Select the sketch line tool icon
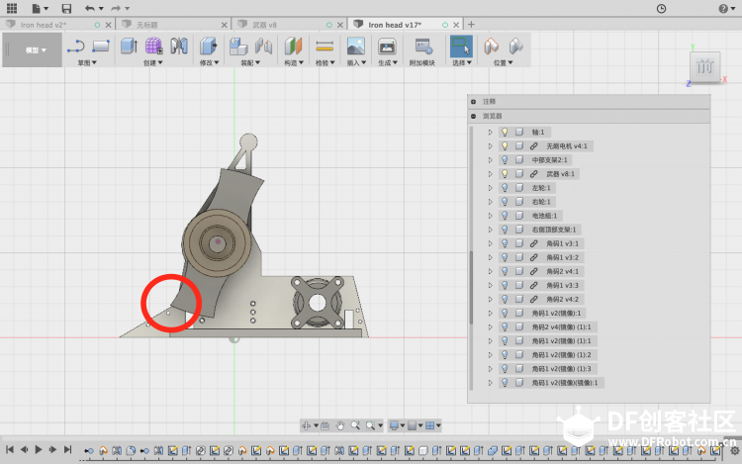Viewport: 742px width, 464px height. click(x=76, y=46)
